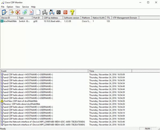Click the Time column header in event log
Image resolution: width=160 pixels, height=130 pixels.
click(x=110, y=71)
